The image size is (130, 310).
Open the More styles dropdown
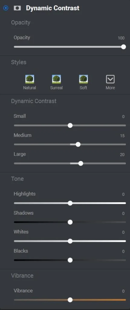click(x=110, y=82)
